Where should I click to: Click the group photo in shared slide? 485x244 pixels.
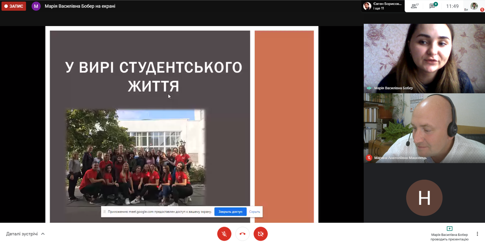[x=136, y=157]
